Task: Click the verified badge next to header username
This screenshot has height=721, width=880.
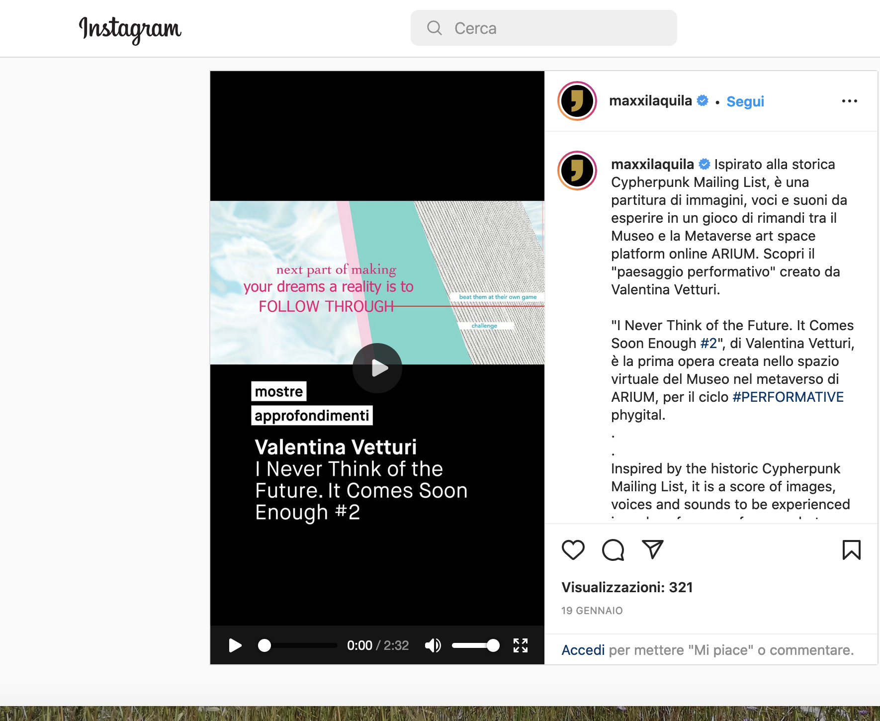Action: [x=703, y=100]
